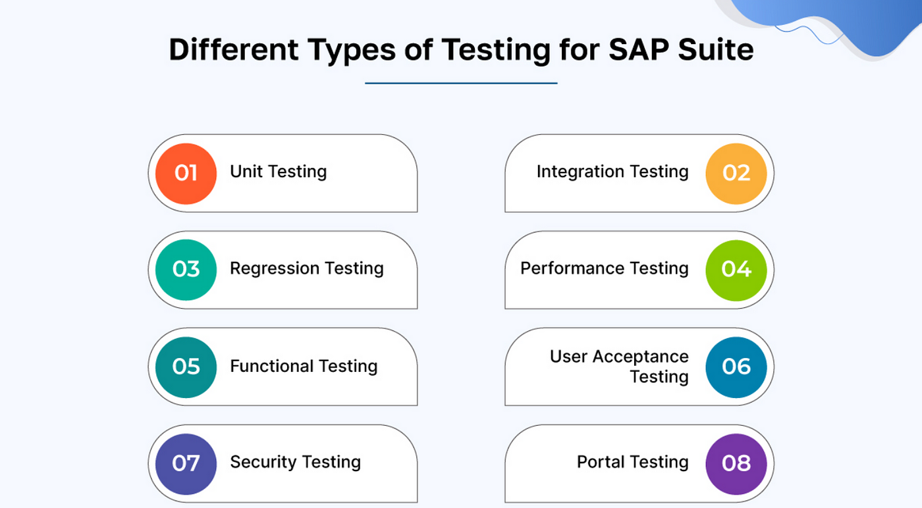Click the Integration Testing label

[612, 172]
